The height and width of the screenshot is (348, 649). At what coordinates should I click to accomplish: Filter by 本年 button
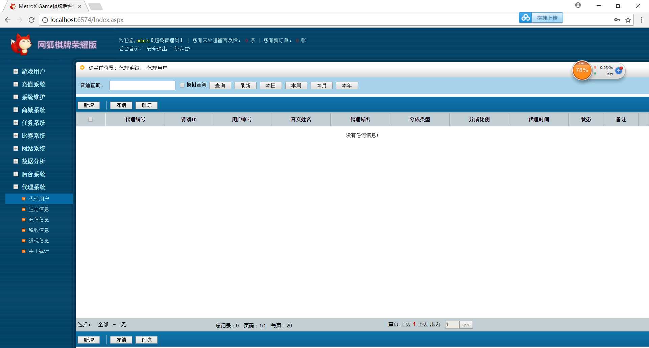(x=347, y=85)
